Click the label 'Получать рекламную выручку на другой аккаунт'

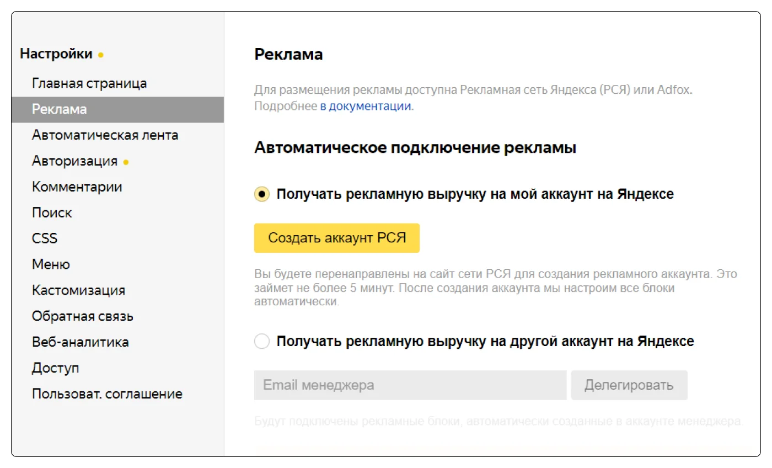[x=485, y=342]
